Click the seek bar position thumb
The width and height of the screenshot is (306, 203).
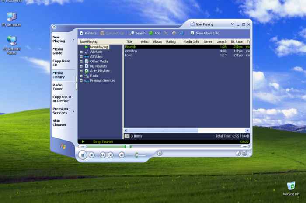[x=128, y=147]
